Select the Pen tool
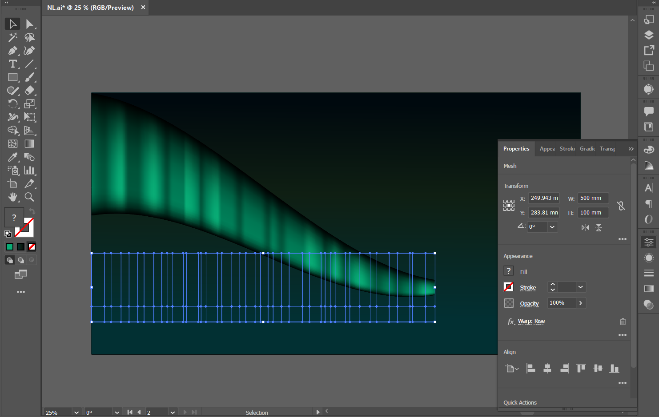 click(x=12, y=51)
